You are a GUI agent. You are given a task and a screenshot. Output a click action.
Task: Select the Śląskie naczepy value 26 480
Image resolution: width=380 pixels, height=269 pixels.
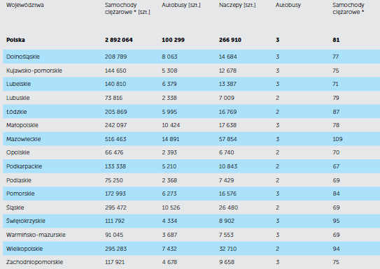[x=228, y=208]
